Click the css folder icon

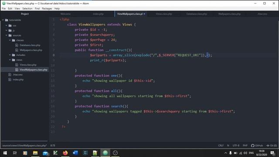point(10,25)
